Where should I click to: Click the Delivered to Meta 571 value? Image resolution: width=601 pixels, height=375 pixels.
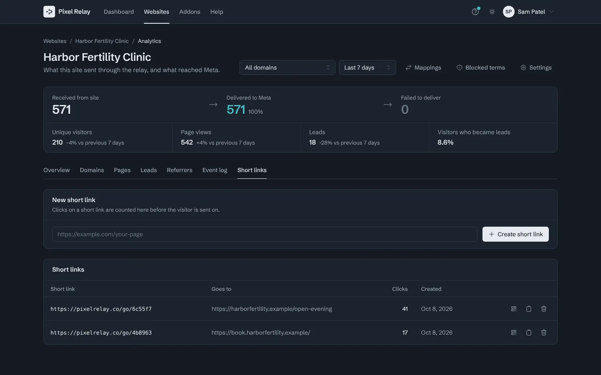pyautogui.click(x=236, y=110)
